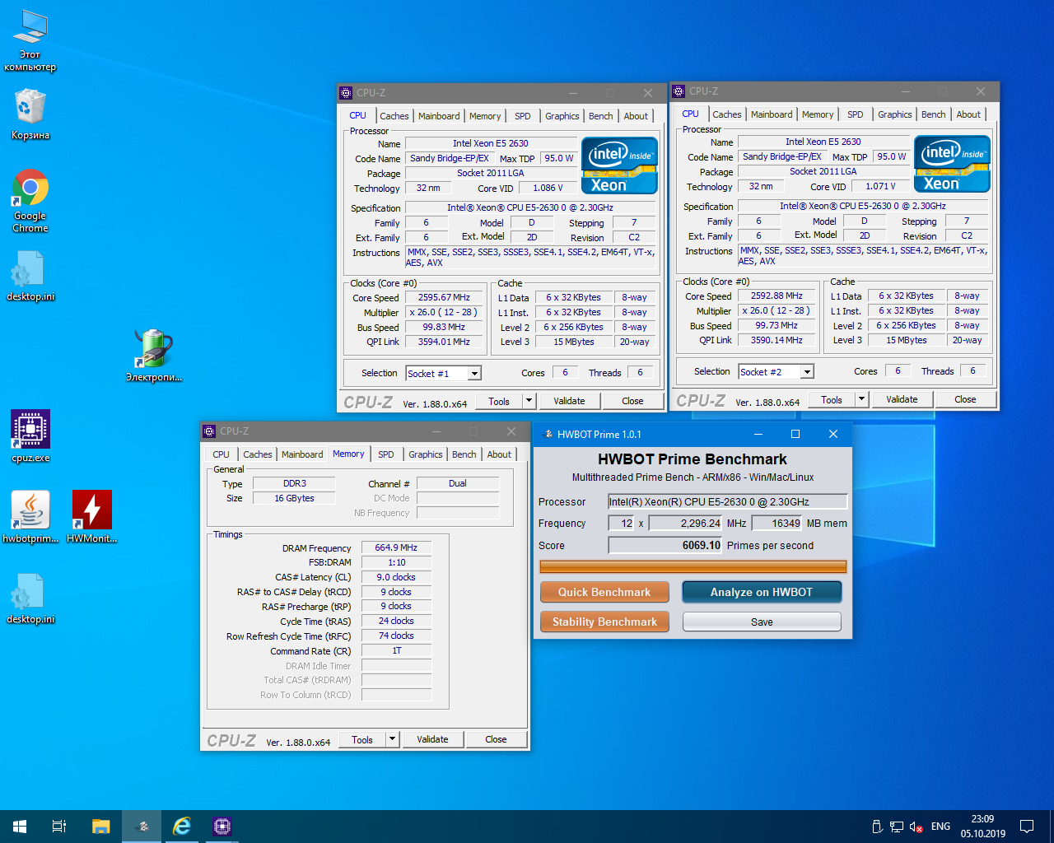
Task: Click the HWBOT Prime window title icon
Action: click(x=548, y=434)
